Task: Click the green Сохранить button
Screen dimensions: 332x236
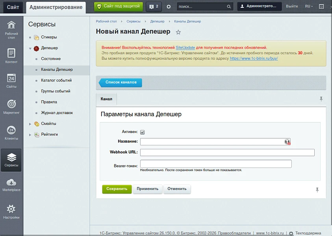Action: pyautogui.click(x=117, y=189)
